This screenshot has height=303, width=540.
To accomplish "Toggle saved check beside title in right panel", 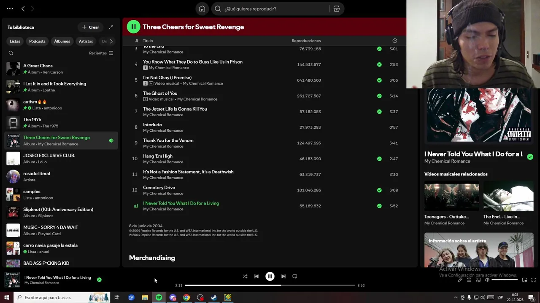I will [x=530, y=157].
